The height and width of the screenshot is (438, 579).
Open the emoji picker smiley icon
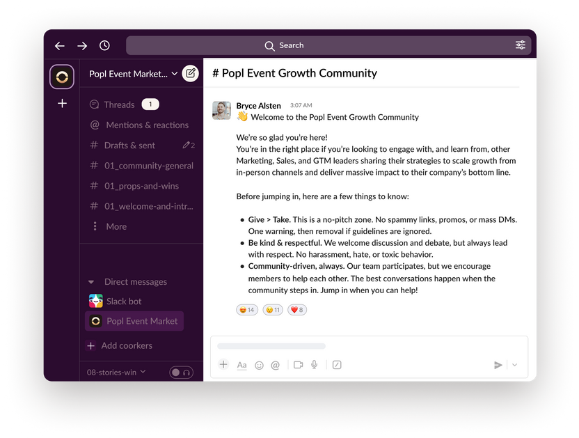click(x=259, y=365)
